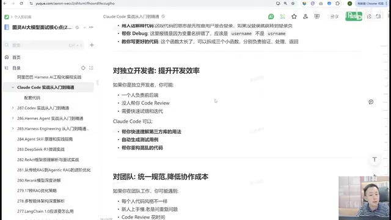The height and width of the screenshot is (220, 391).
Task: Select 目录 in the sidebar
Action: 16,68
